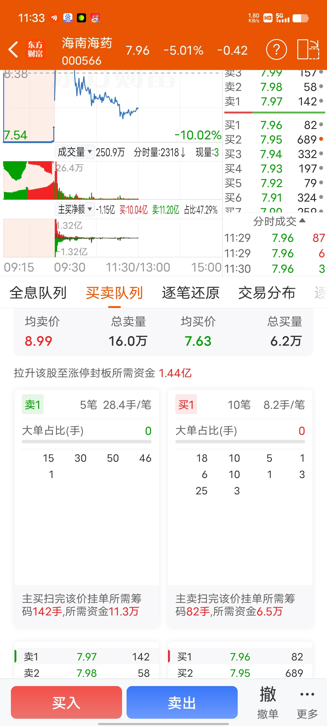327x726 pixels.
Task: Open the 更多 three-dots menu
Action: coord(307,702)
